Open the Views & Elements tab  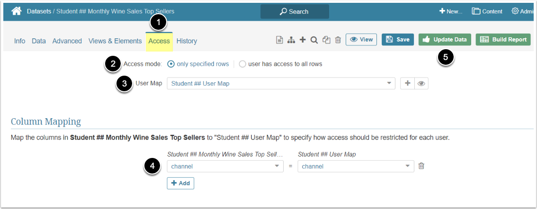pos(115,41)
